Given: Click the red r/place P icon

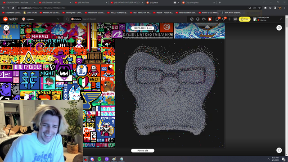Looking at the screenshot, I should (210, 19).
